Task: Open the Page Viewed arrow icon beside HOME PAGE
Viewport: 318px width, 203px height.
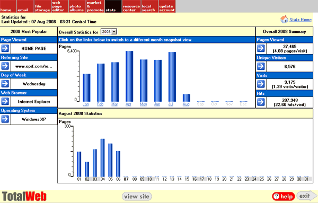Action: (x=5, y=48)
